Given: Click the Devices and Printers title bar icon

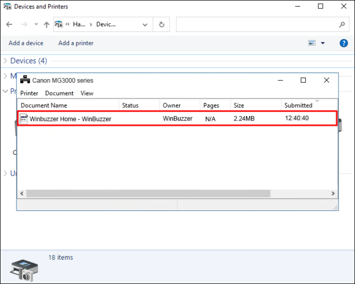Looking at the screenshot, I should [x=8, y=6].
